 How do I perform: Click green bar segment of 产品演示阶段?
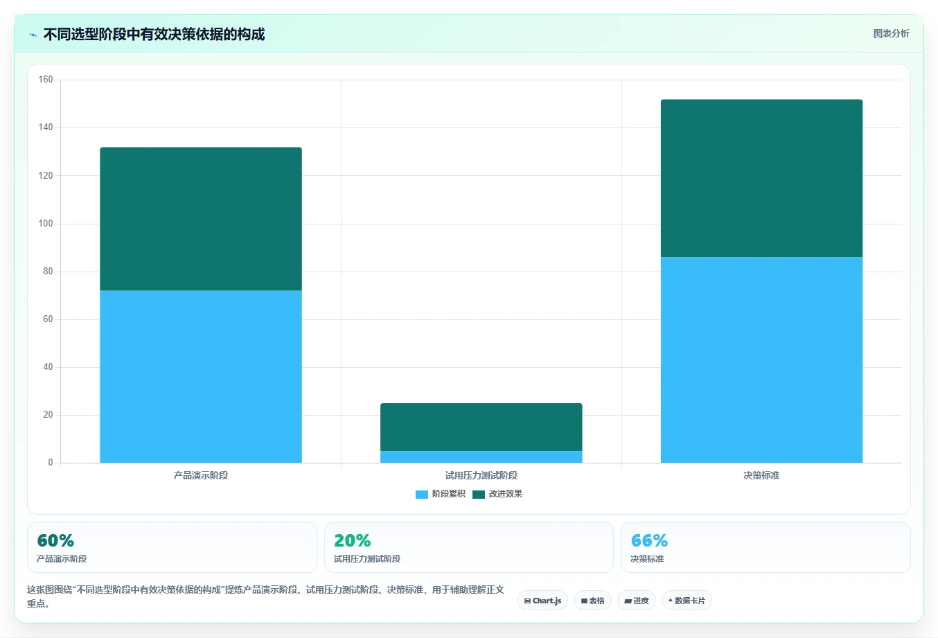click(x=201, y=219)
